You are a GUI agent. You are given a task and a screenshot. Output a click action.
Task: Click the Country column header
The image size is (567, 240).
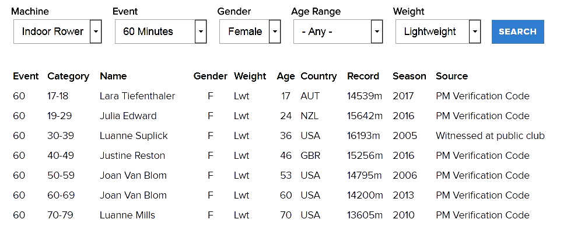click(x=318, y=76)
